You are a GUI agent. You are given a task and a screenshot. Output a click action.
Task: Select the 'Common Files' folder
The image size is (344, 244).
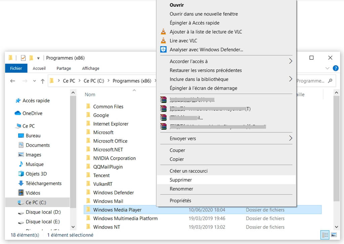[x=108, y=107]
